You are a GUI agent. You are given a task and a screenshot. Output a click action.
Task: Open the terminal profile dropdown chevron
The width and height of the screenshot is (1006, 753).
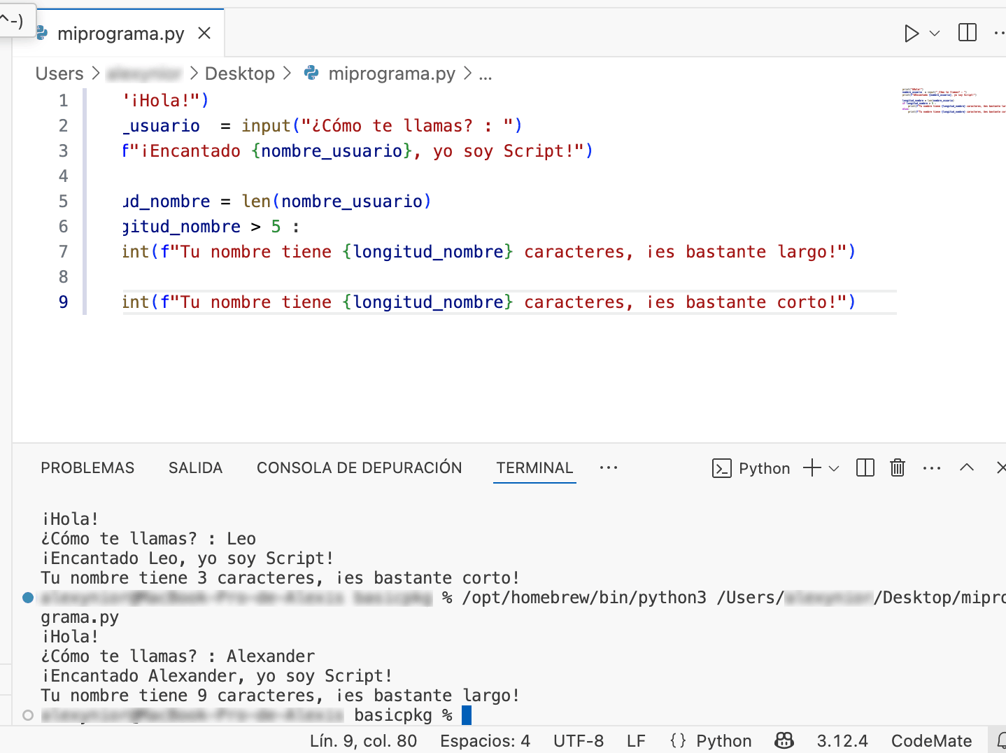click(x=835, y=469)
